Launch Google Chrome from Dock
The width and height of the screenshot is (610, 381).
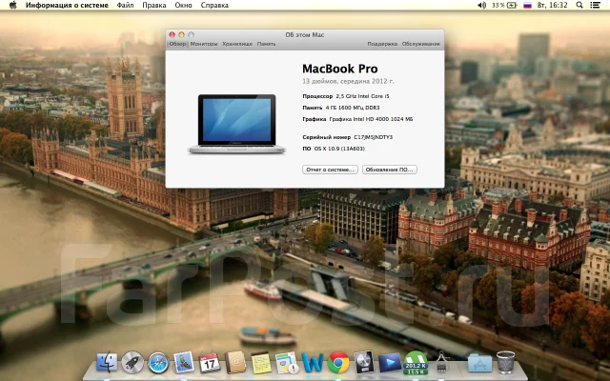click(x=338, y=362)
